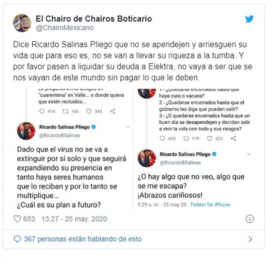Screen dimensions: 275x257
Task: Click the heart icon showing 343
Action: [89, 111]
